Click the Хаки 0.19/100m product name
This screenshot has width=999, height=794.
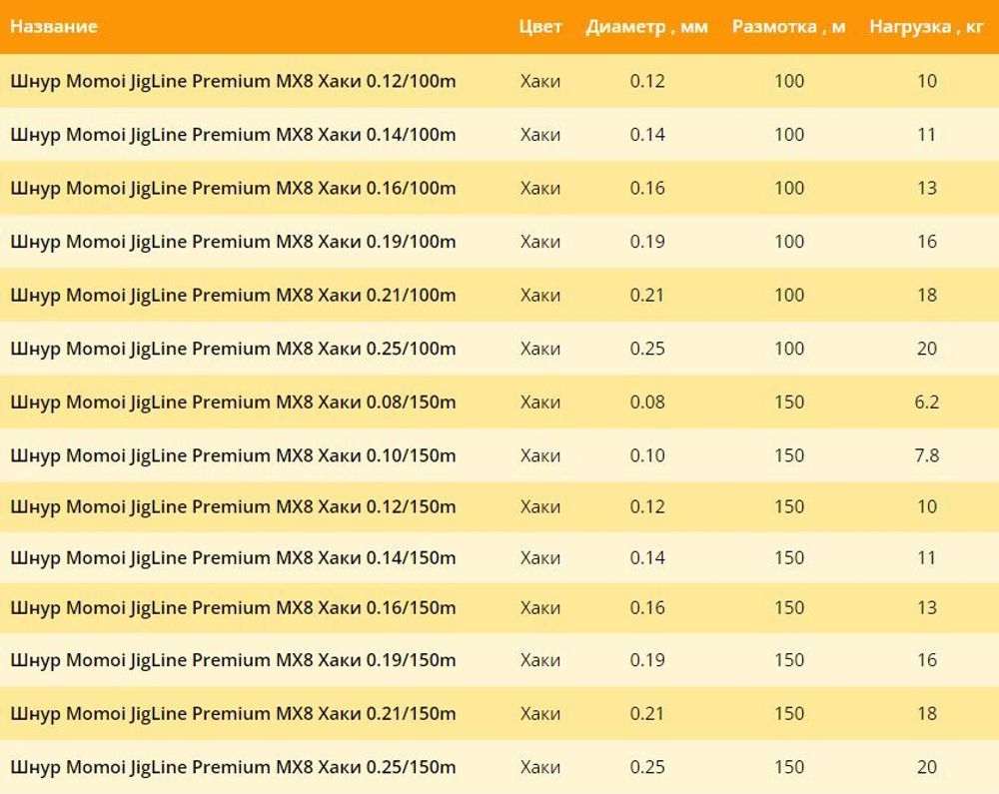(x=233, y=242)
